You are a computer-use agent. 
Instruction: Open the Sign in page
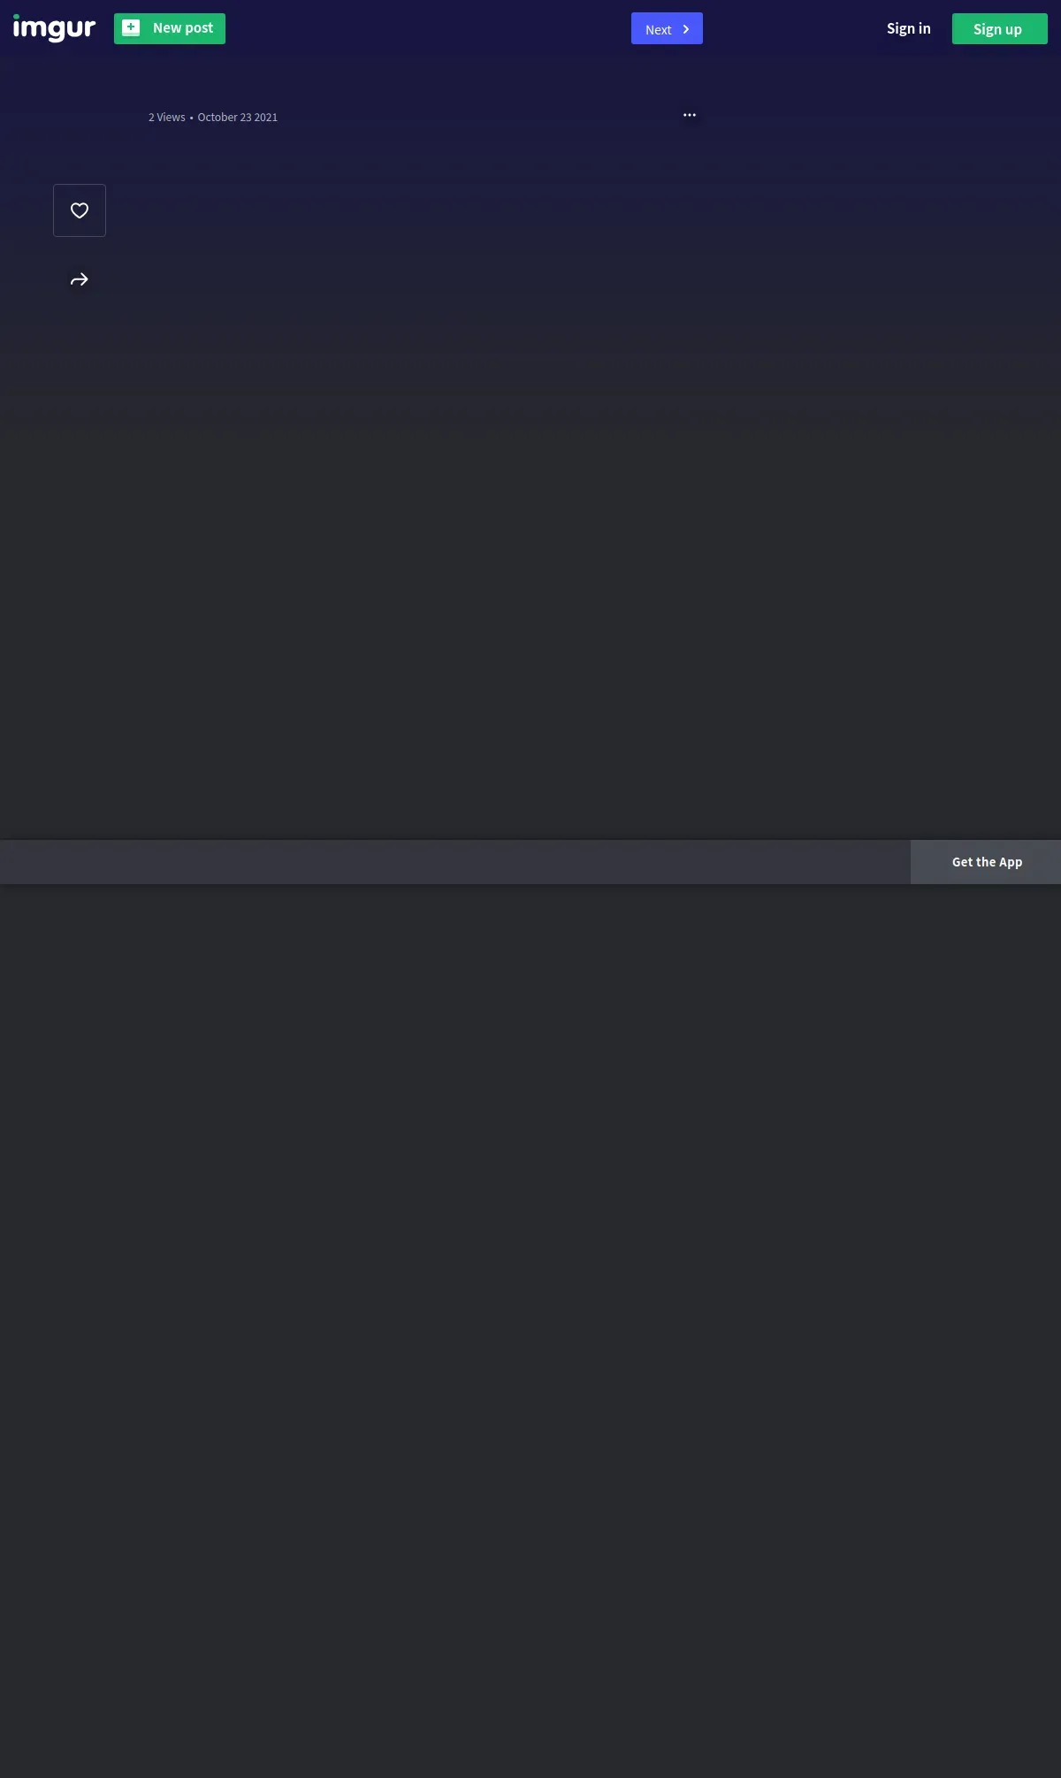pyautogui.click(x=909, y=28)
